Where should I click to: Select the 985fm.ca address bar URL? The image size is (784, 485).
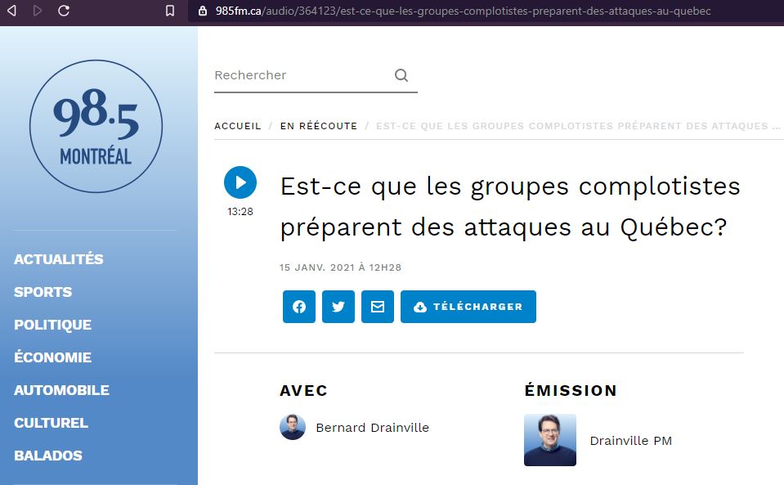463,11
